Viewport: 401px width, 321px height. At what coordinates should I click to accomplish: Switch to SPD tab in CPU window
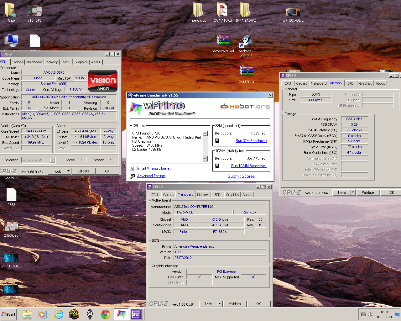click(66, 62)
